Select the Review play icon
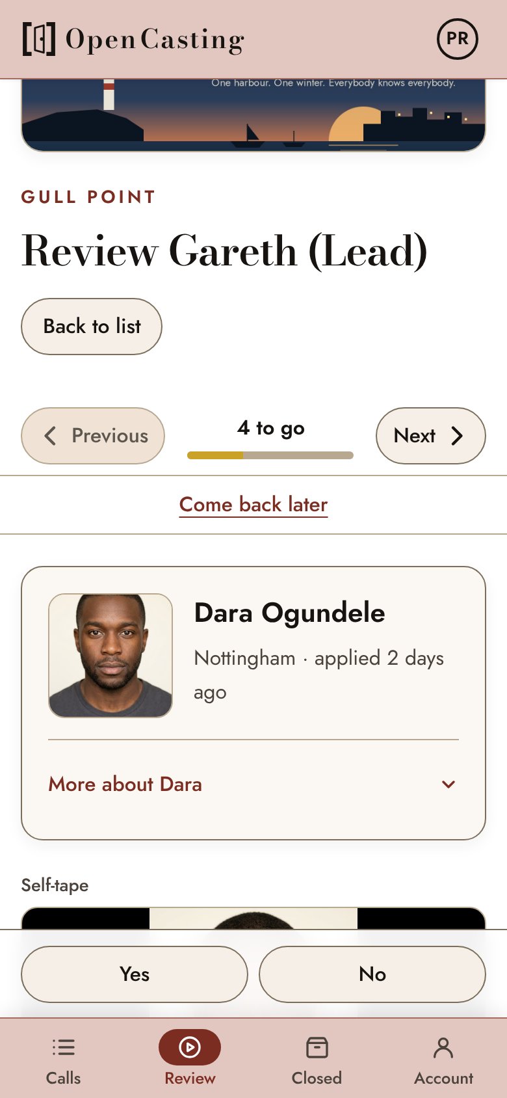Image resolution: width=507 pixels, height=1098 pixels. point(190,1047)
